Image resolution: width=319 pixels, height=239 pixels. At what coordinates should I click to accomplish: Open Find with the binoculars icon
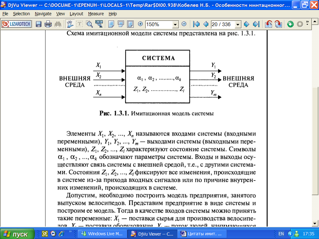(58, 24)
